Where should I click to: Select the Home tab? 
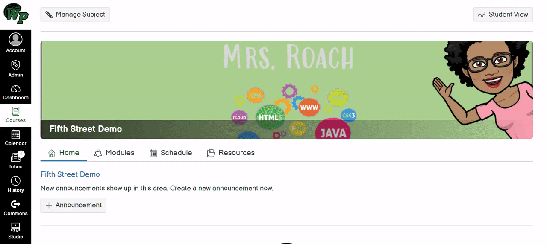pyautogui.click(x=64, y=153)
